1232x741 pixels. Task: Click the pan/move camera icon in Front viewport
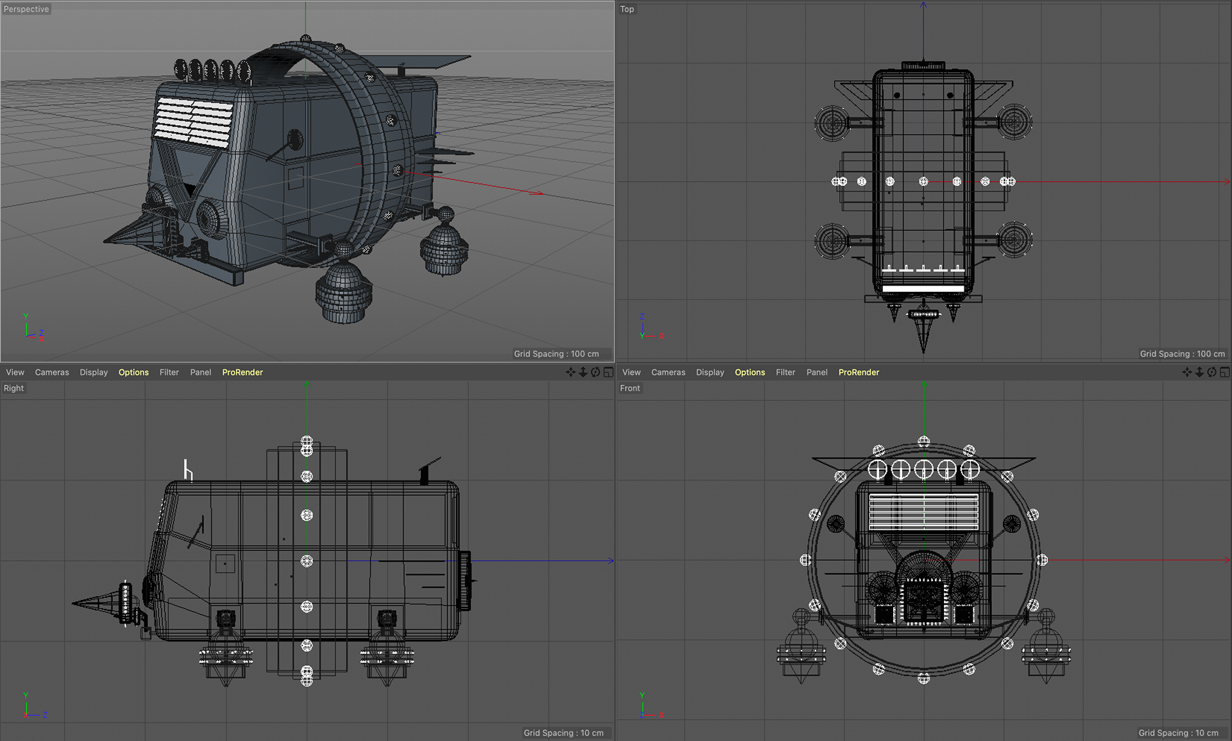coord(1186,372)
